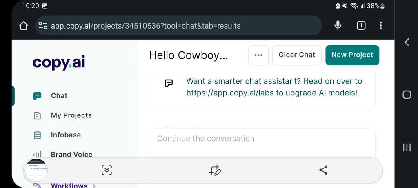Go to Infobase section
Image resolution: width=418 pixels, height=188 pixels.
coord(65,135)
